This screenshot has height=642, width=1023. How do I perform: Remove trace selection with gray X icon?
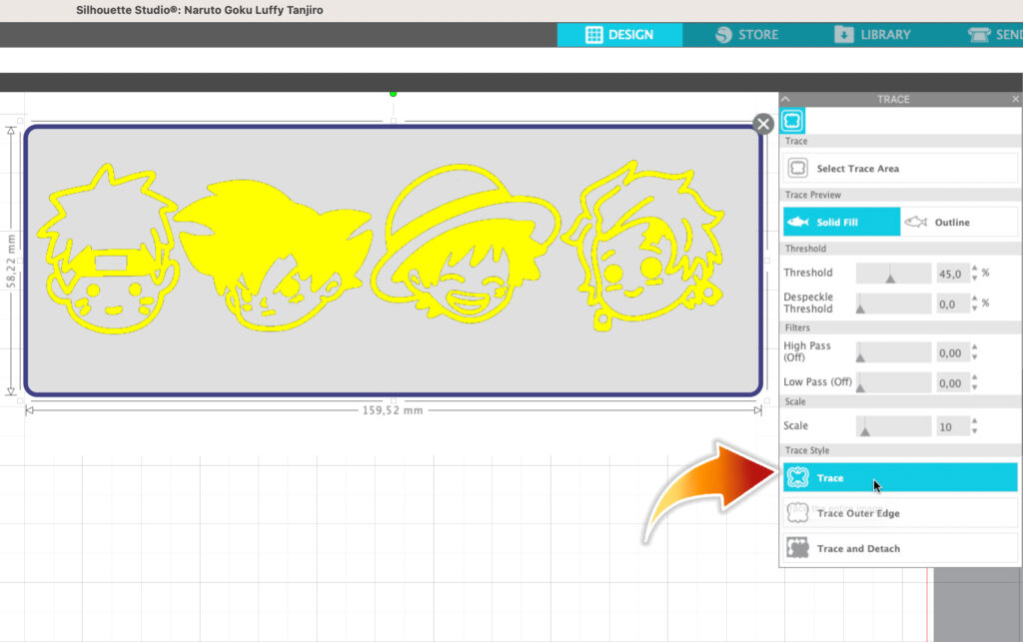[x=763, y=124]
